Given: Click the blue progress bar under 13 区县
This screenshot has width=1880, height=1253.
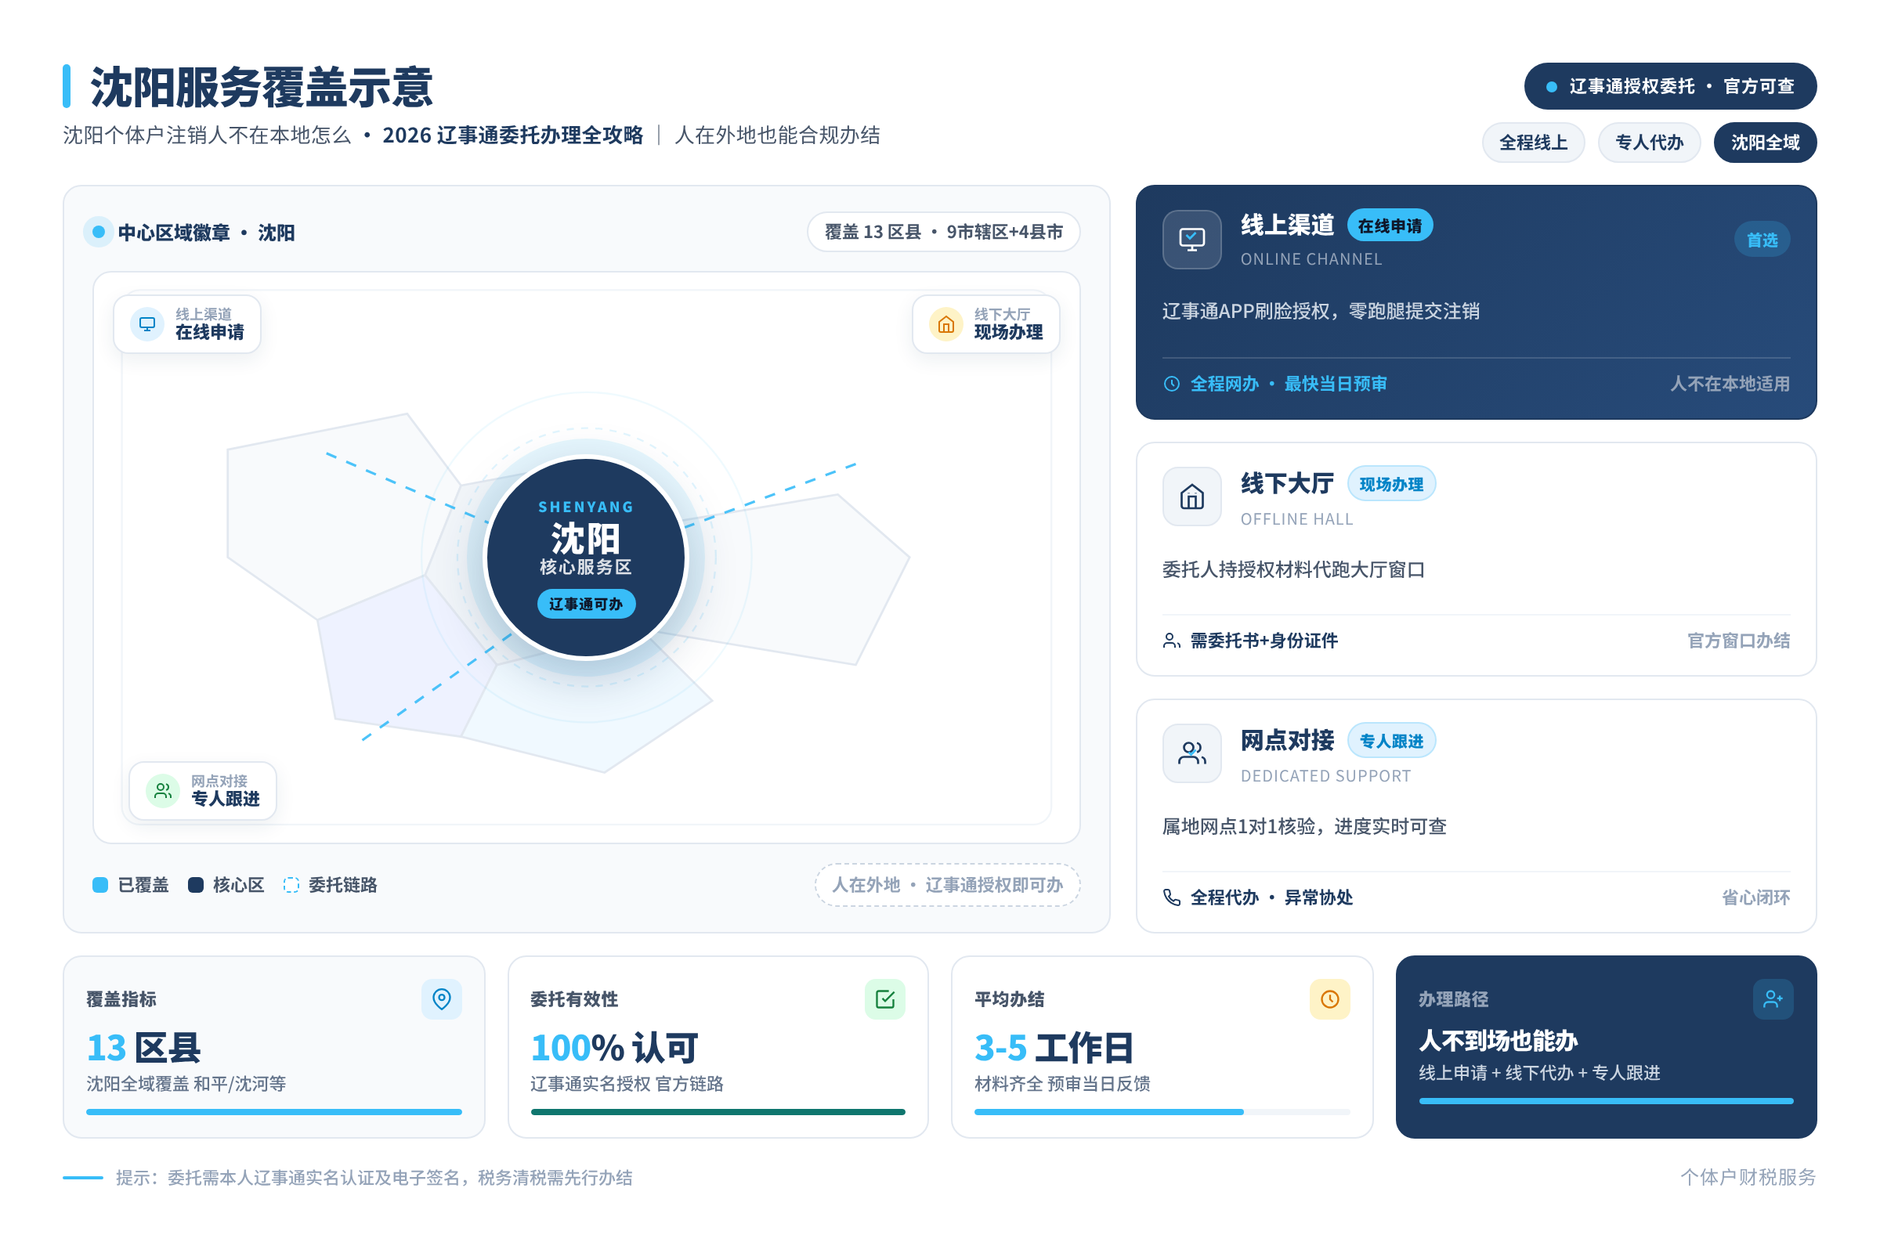Looking at the screenshot, I should pos(274,1111).
